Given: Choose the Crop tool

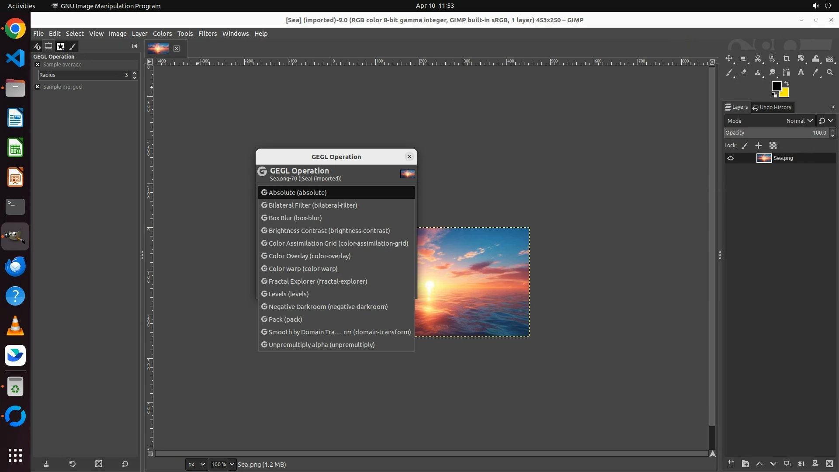Looking at the screenshot, I should (x=786, y=59).
